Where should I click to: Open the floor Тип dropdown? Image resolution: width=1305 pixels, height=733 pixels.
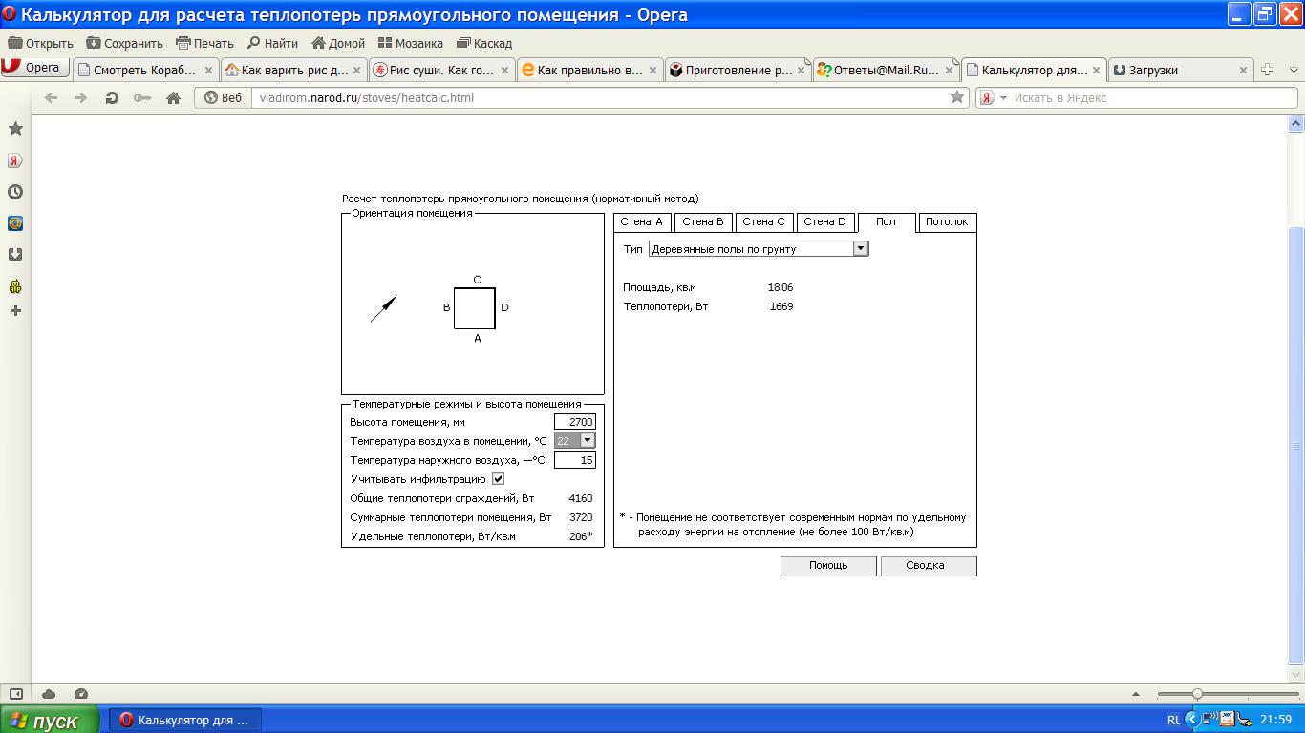[x=759, y=248]
